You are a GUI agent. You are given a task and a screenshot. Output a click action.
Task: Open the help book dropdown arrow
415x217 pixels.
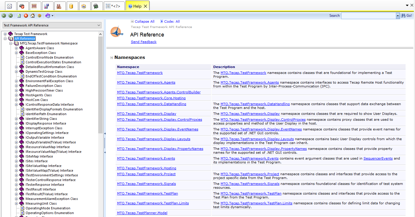52,16
